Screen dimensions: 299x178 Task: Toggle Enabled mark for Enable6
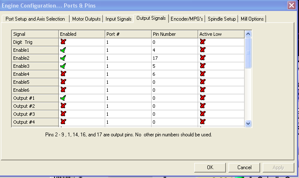coord(64,90)
